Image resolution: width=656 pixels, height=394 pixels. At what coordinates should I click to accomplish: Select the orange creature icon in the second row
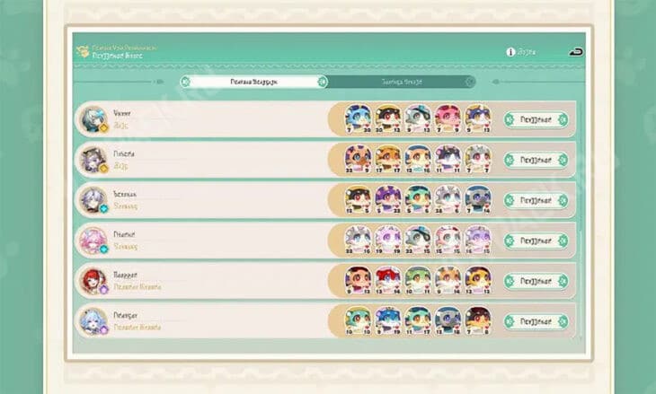[x=388, y=159]
